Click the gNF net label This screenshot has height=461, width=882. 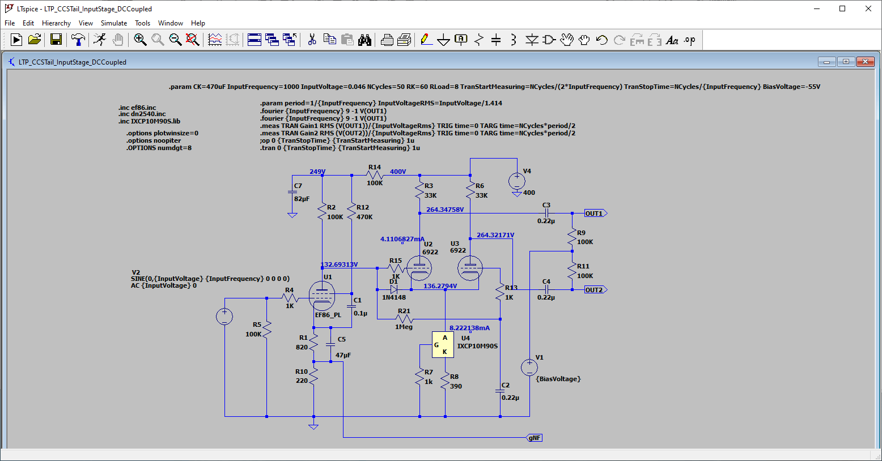535,438
